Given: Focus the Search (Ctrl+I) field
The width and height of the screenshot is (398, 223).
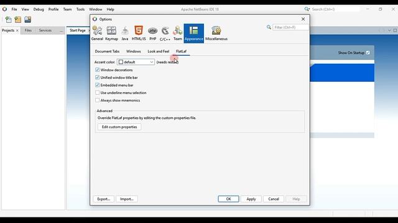Looking at the screenshot, I should (x=335, y=9).
